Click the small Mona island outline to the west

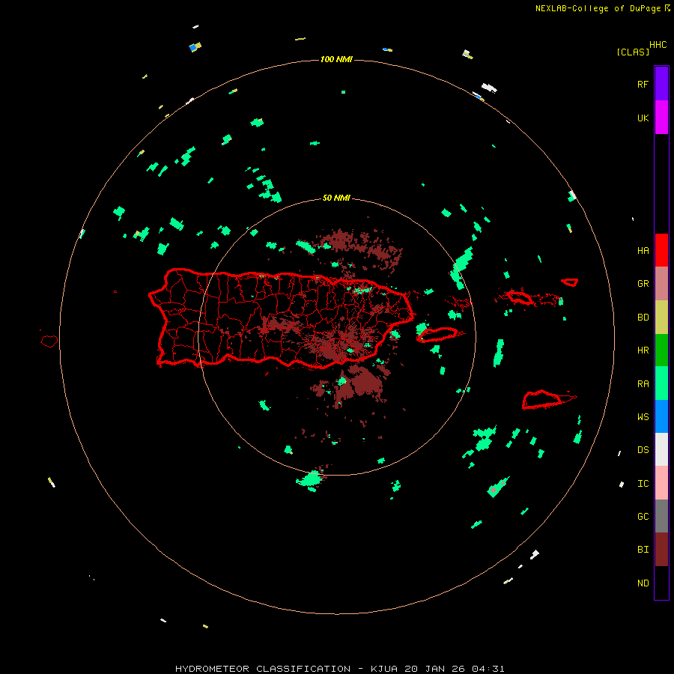49,341
